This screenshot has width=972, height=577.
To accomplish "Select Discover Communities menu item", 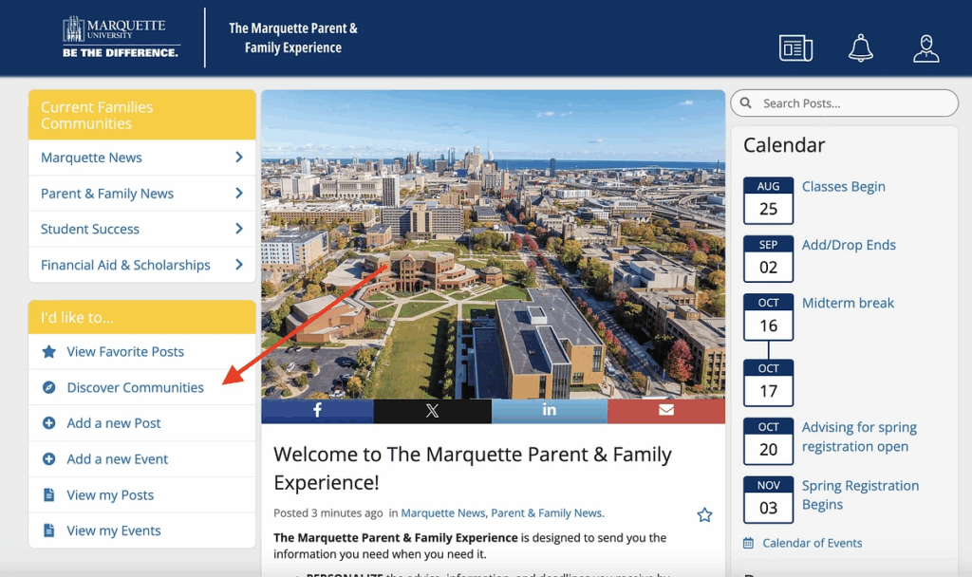I will (135, 387).
